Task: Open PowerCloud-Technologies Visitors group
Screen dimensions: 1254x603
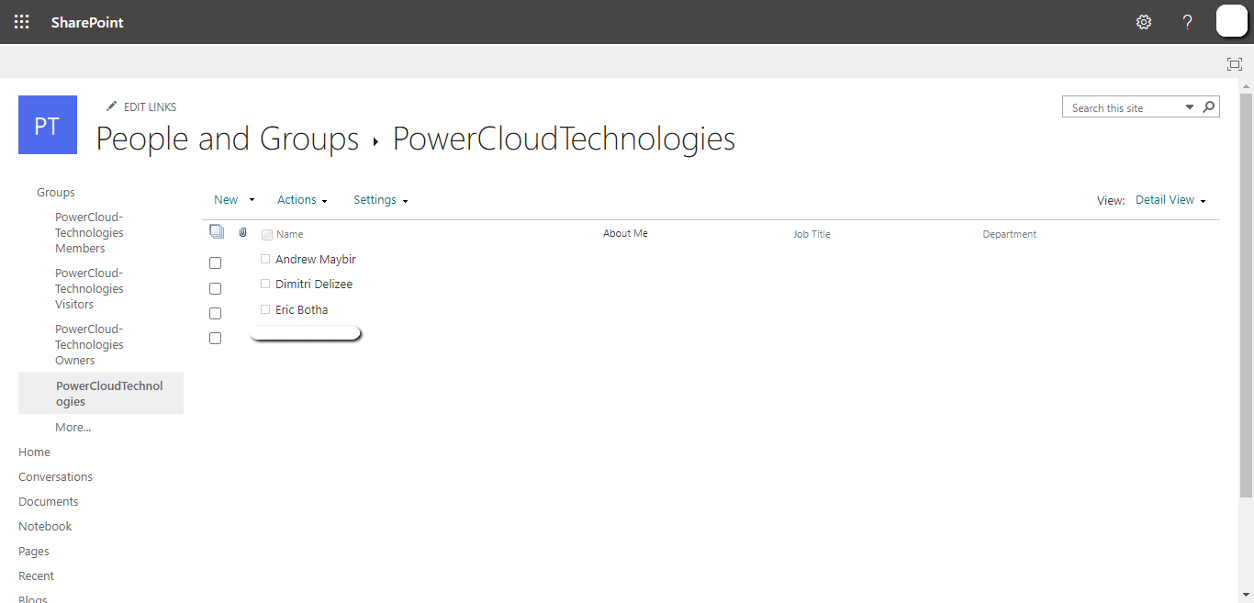Action: [89, 289]
